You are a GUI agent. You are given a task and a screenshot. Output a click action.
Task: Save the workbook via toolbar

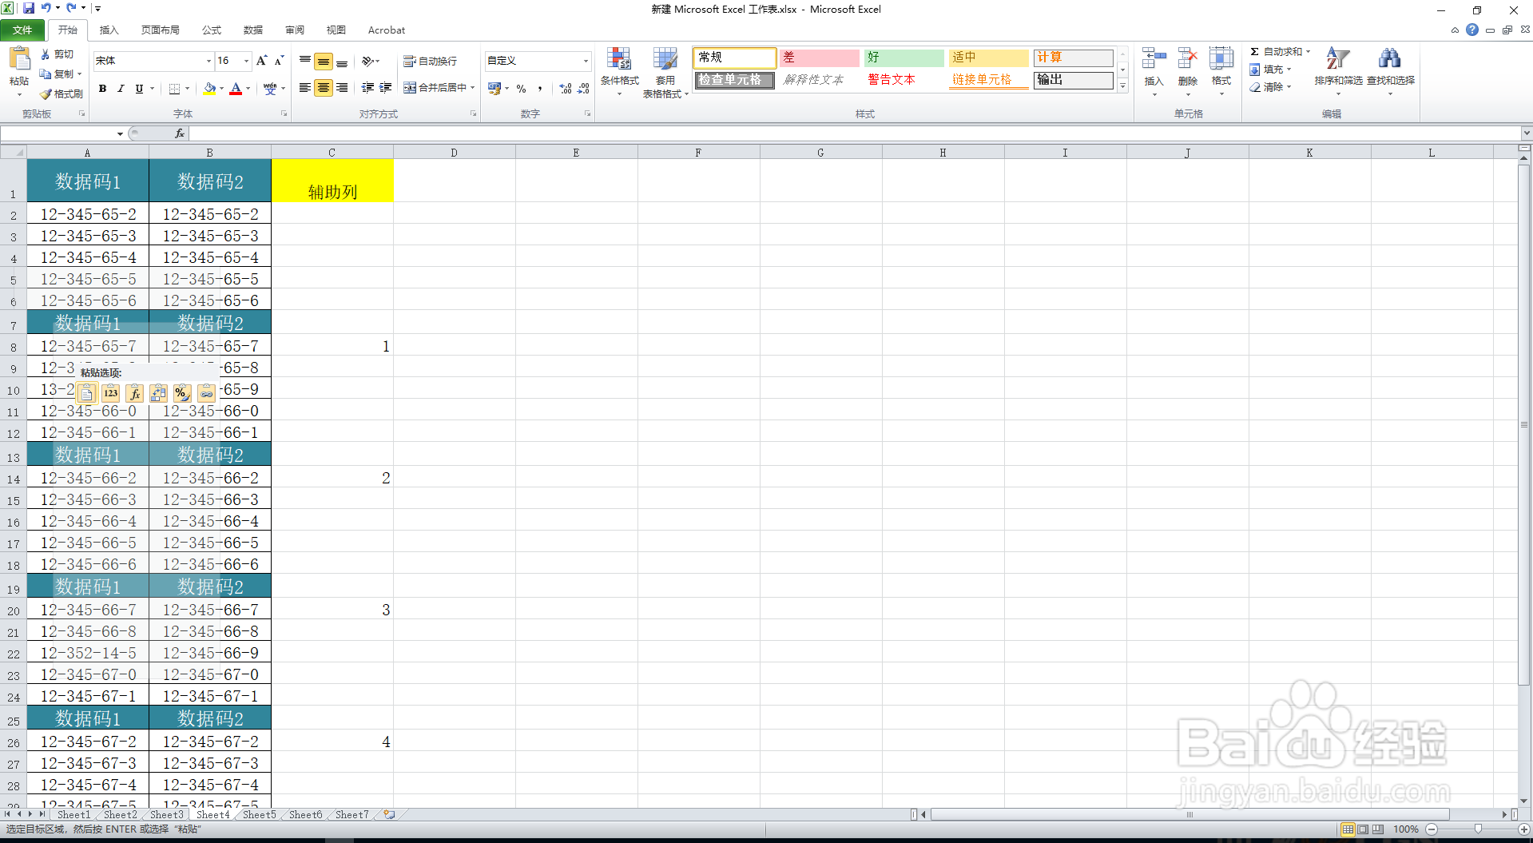[29, 8]
